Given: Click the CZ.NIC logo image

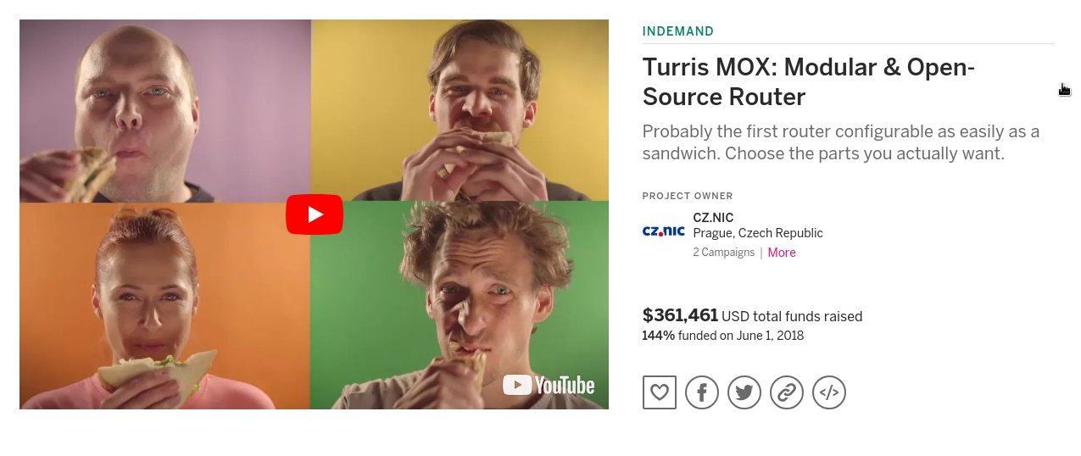Looking at the screenshot, I should coord(663,231).
